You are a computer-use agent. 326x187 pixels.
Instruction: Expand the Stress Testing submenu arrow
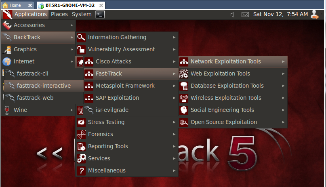pyautogui.click(x=174, y=122)
